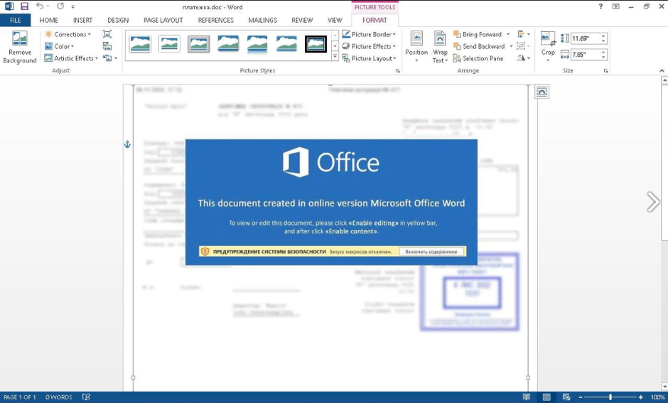
Task: Collapse the ribbon with the arrow
Action: point(662,71)
